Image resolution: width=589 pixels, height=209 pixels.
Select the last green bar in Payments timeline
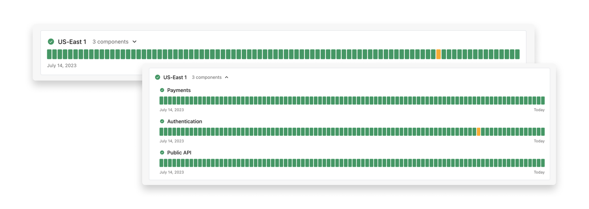(x=543, y=100)
